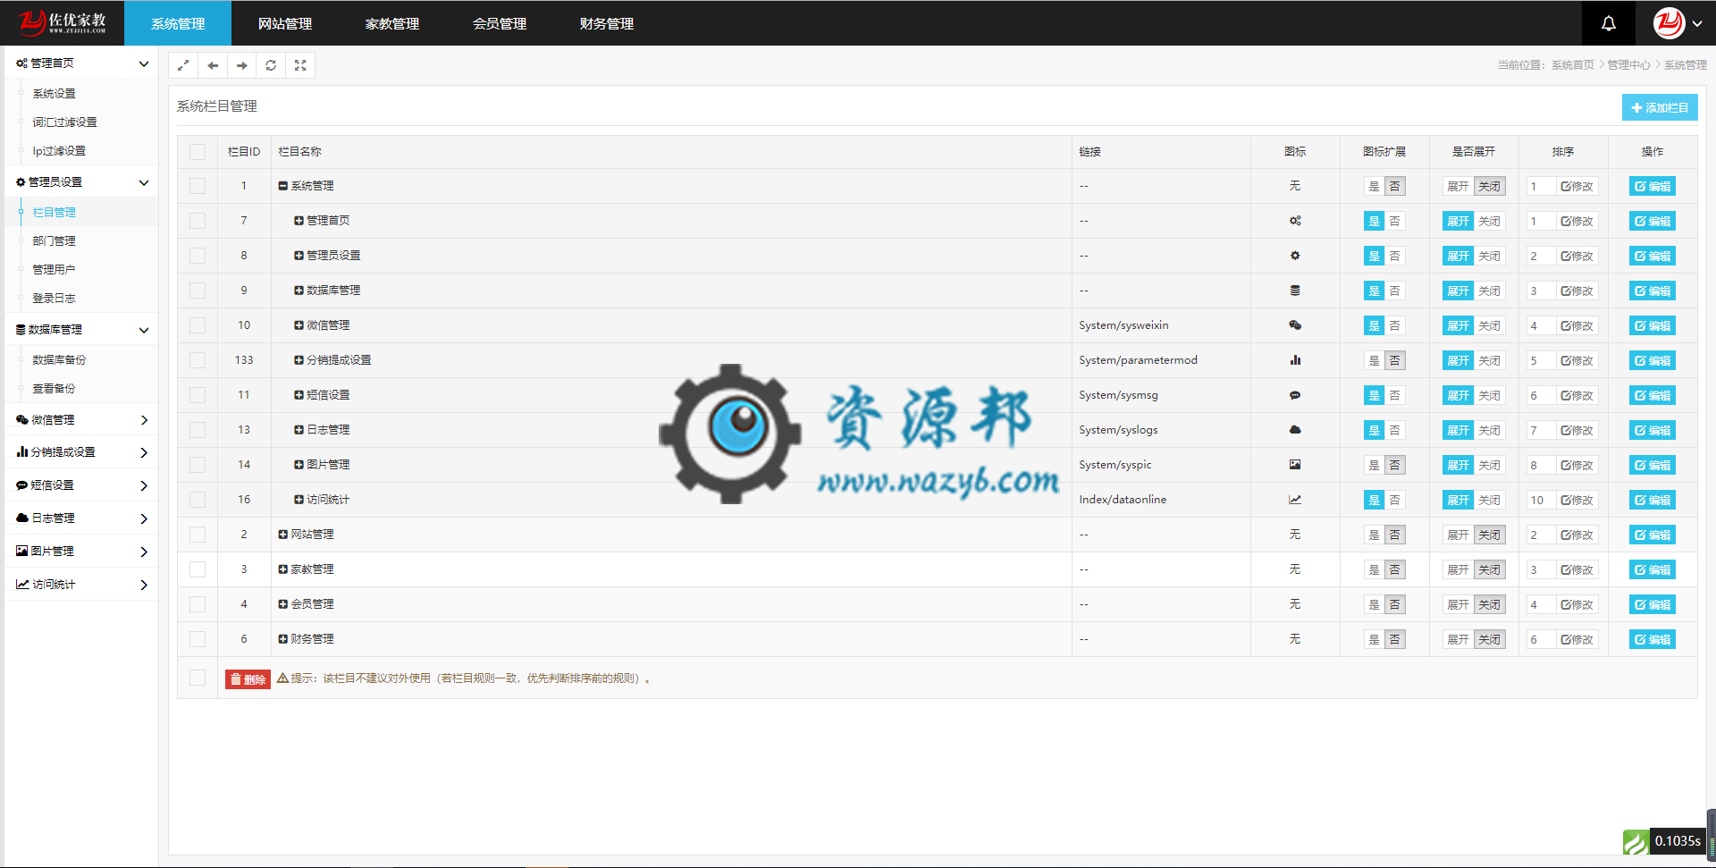Check the checkbox for 系统管理 row
Screen dimensions: 1716x868
click(x=198, y=186)
